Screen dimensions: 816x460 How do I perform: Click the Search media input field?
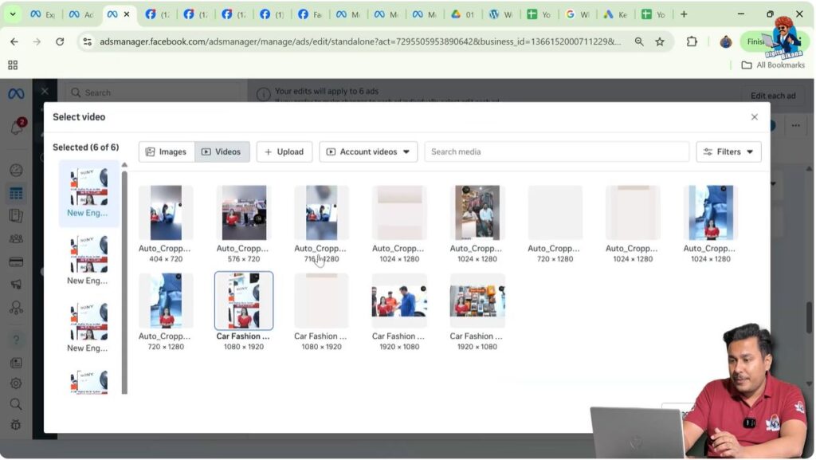(x=555, y=151)
